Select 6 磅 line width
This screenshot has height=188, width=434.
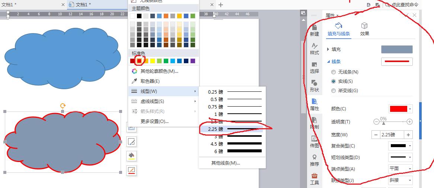pyautogui.click(x=232, y=151)
